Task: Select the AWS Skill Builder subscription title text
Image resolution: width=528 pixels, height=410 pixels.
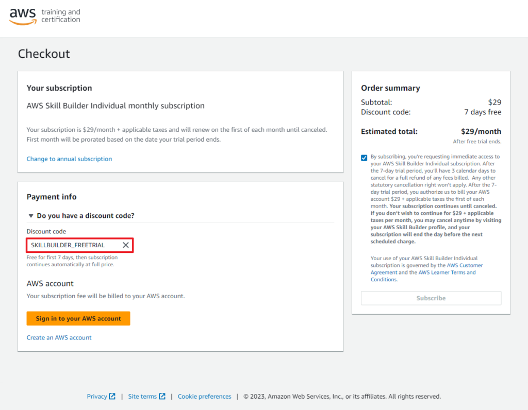Action: 115,106
